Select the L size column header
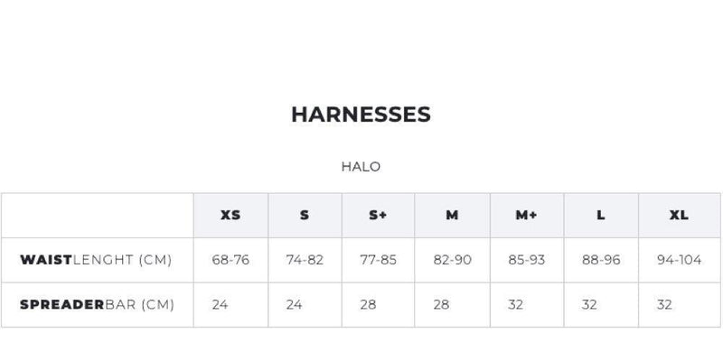 (x=600, y=215)
